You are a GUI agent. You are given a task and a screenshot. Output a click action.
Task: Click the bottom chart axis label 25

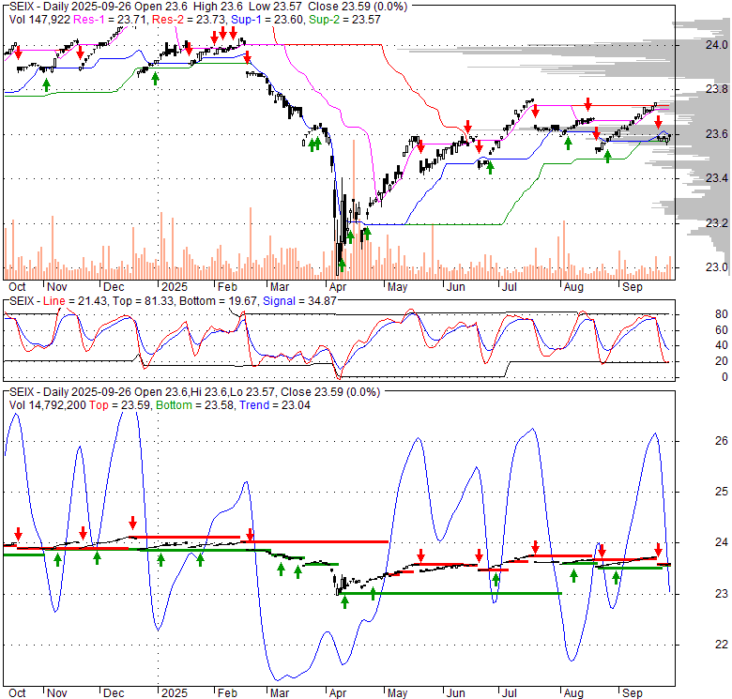click(x=722, y=492)
